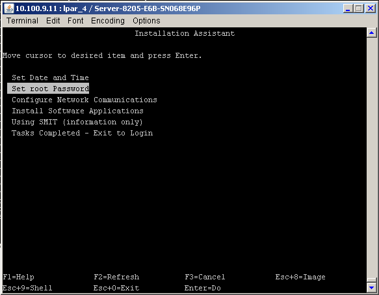Click the Java application icon in title bar
The image size is (379, 295).
pos(9,8)
